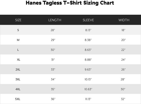Select the L size row label
The height and width of the screenshot is (104, 141).
18,50
